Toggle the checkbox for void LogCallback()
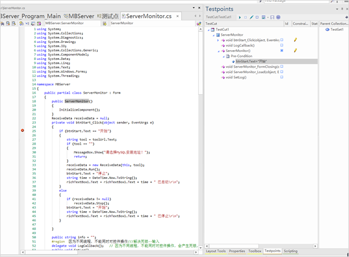This screenshot has height=257, width=349. [282, 45]
